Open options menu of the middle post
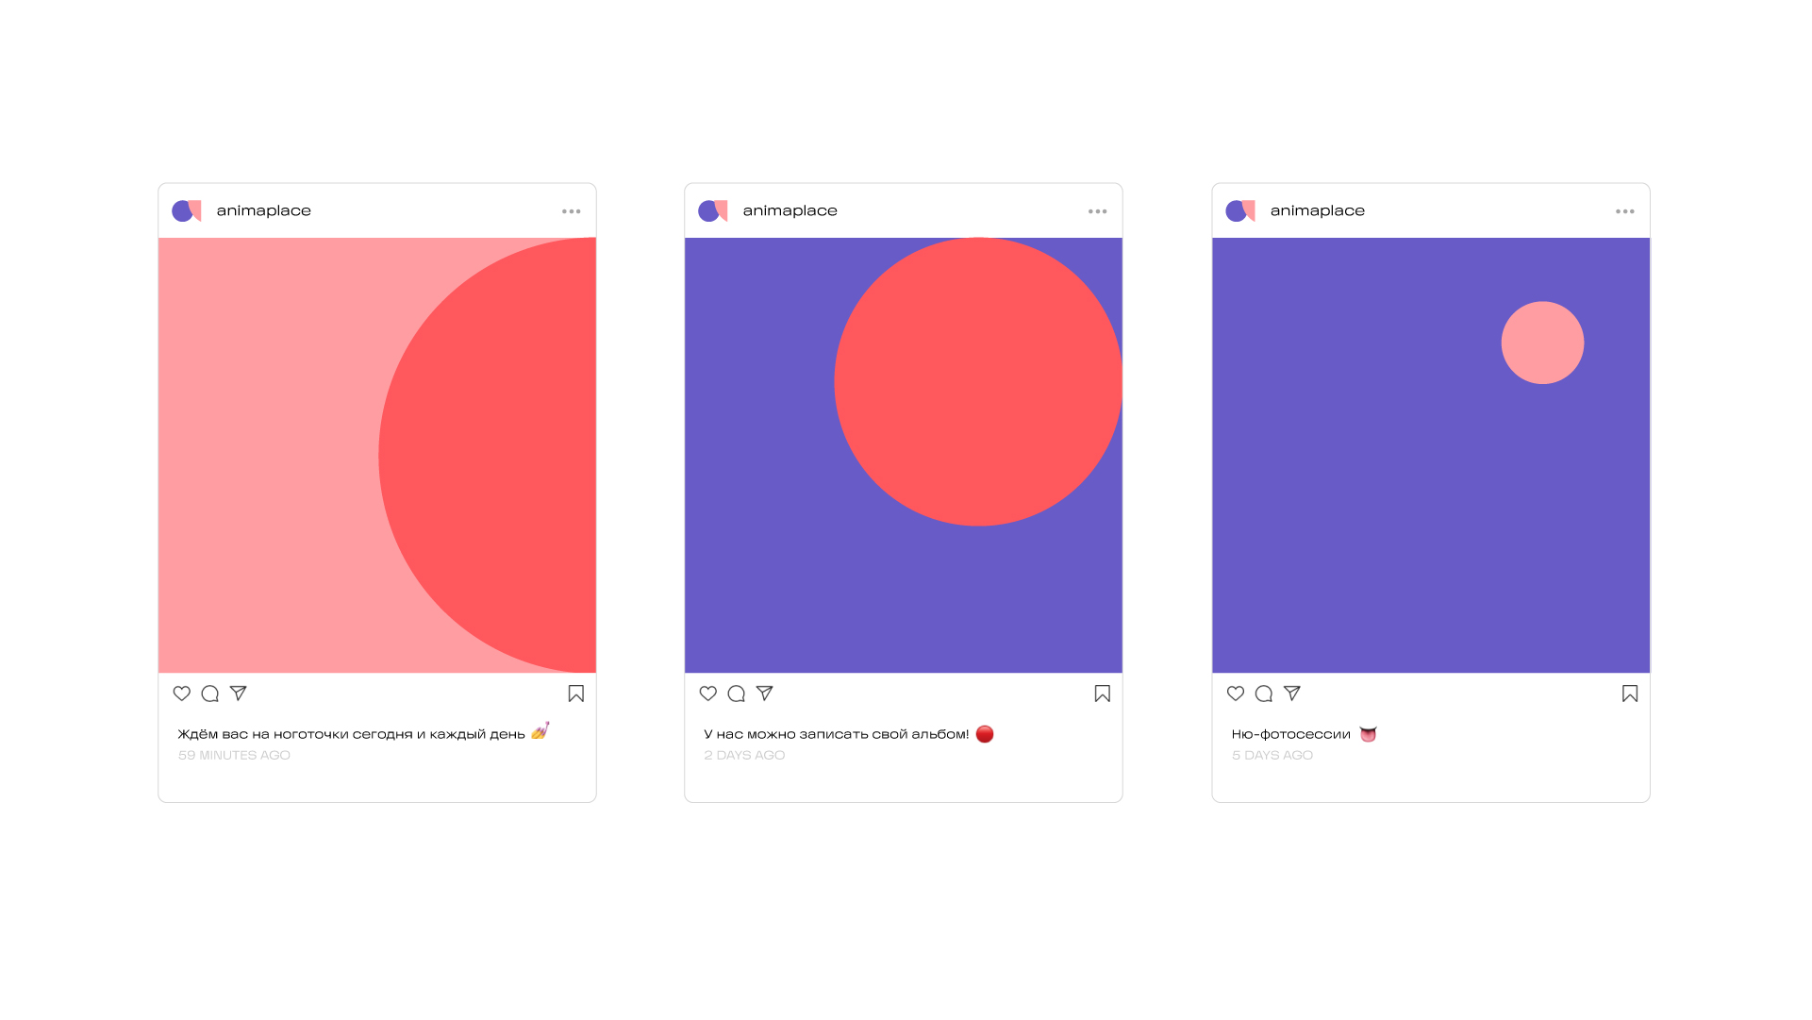This screenshot has width=1812, height=1020. pyautogui.click(x=1098, y=211)
